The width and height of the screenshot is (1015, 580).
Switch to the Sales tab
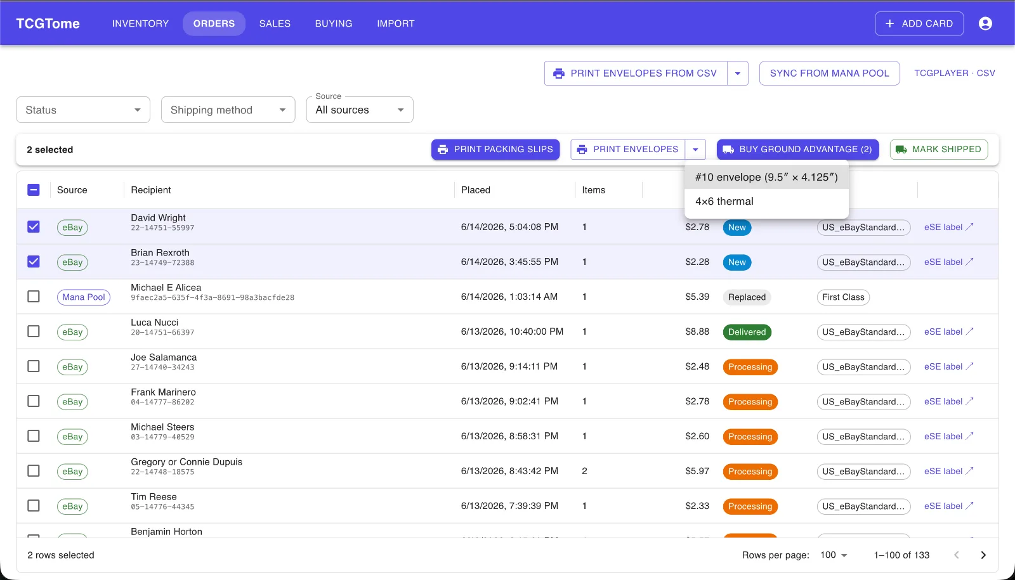click(275, 23)
